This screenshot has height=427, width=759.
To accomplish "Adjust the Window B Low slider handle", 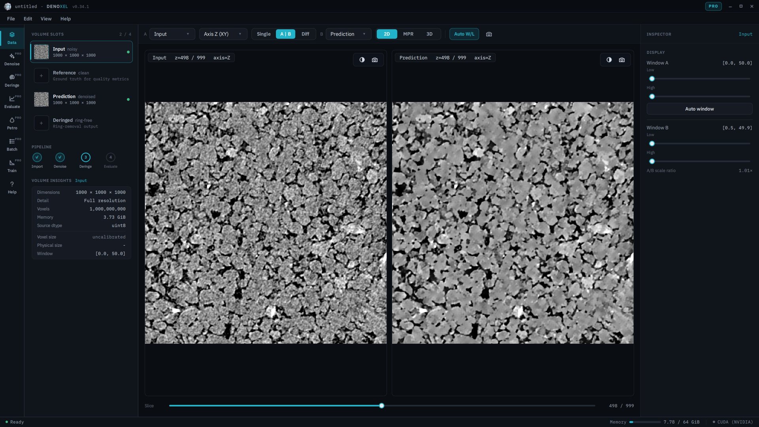I will (652, 144).
